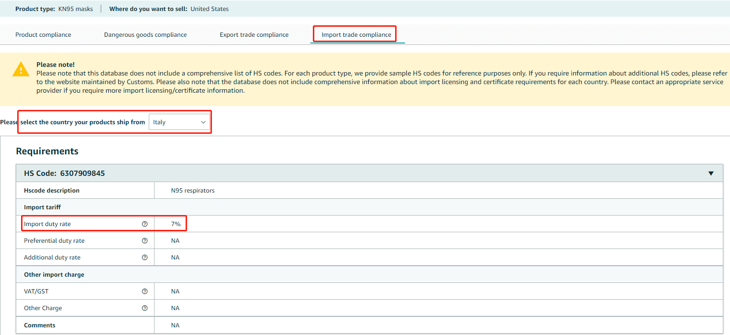Click the Import tariff section header

42,207
